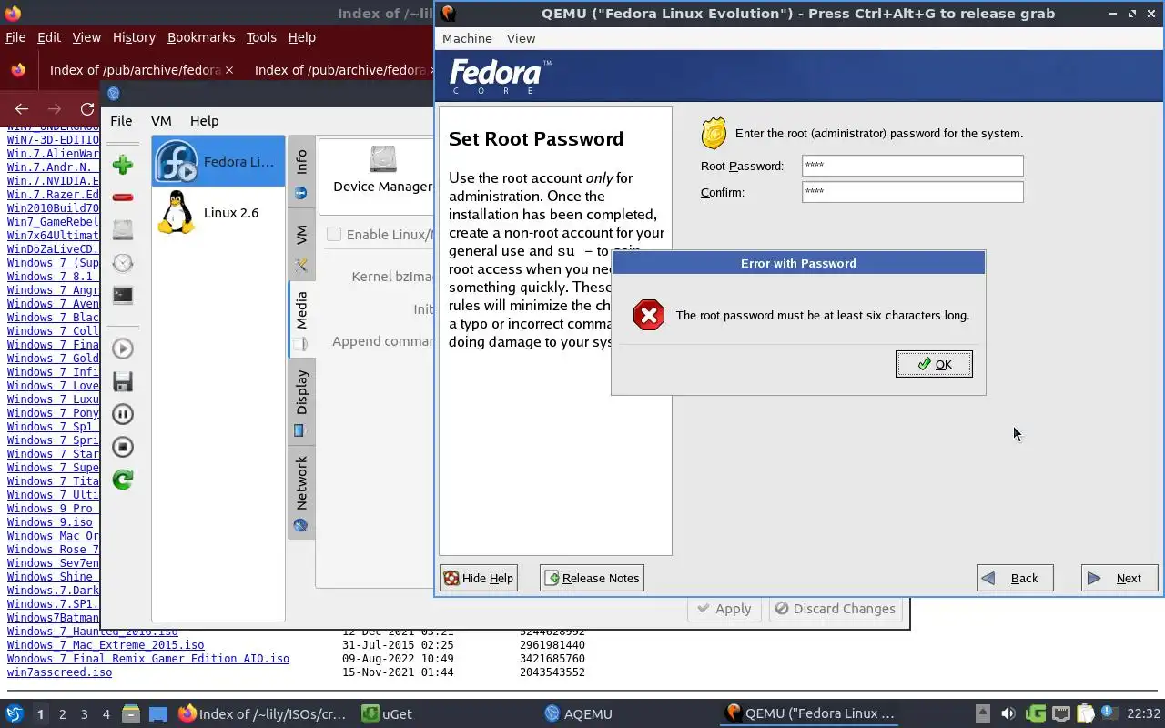The image size is (1165, 728).
Task: Open the AQEMU Help menu
Action: pos(204,120)
